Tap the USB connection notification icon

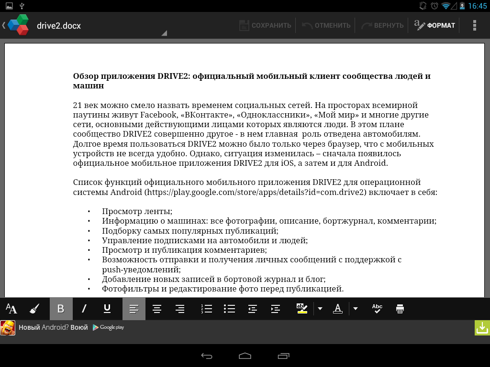pyautogui.click(x=22, y=6)
